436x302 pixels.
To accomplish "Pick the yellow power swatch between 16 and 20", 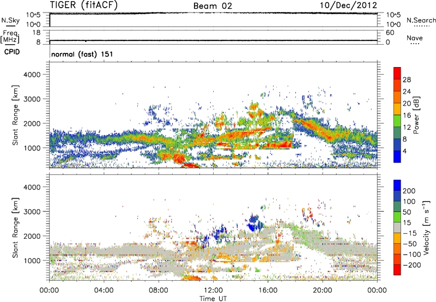I will click(397, 108).
